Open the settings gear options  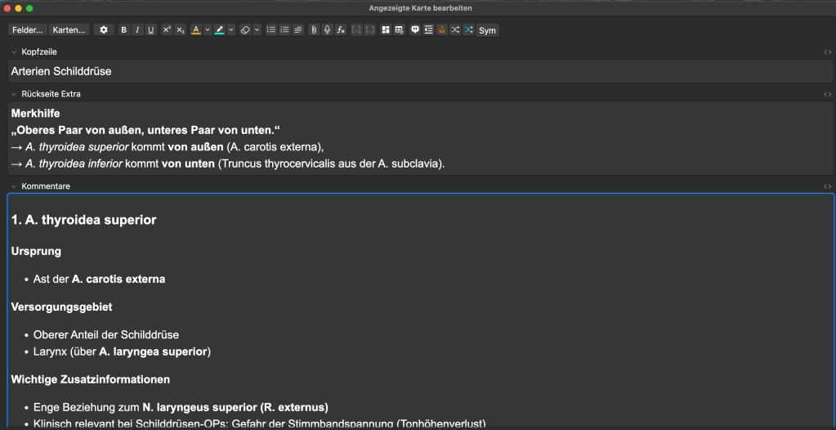tap(103, 30)
